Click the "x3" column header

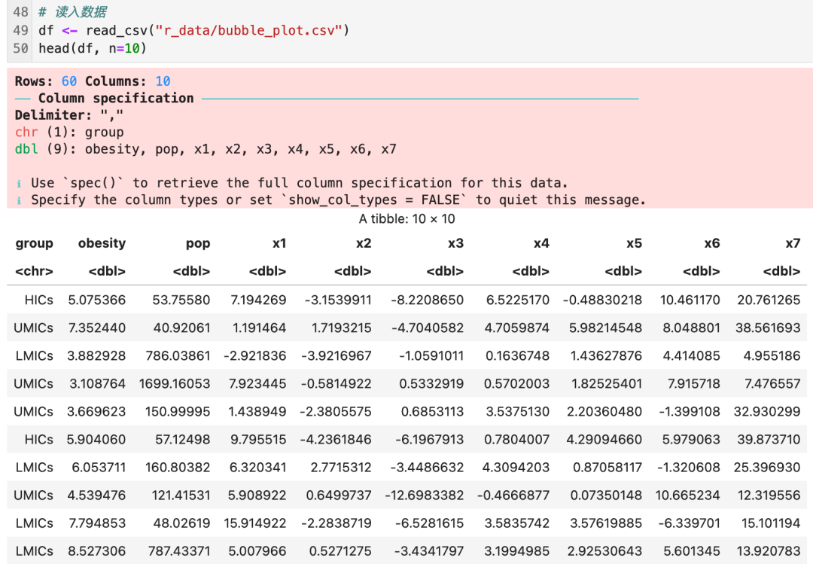[x=456, y=243]
